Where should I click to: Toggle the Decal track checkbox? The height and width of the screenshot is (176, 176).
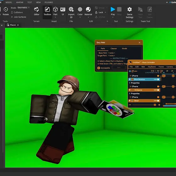(158, 101)
